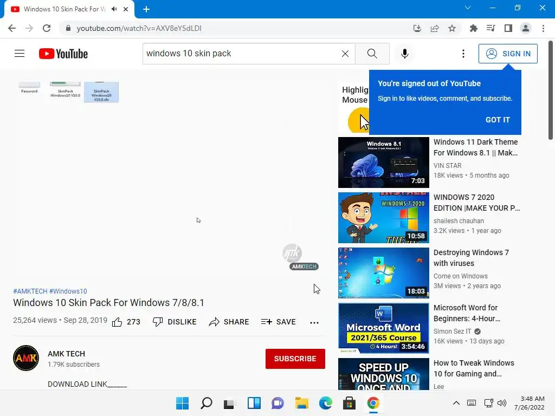The height and width of the screenshot is (416, 555).
Task: Click the address bar URL
Action: click(139, 28)
